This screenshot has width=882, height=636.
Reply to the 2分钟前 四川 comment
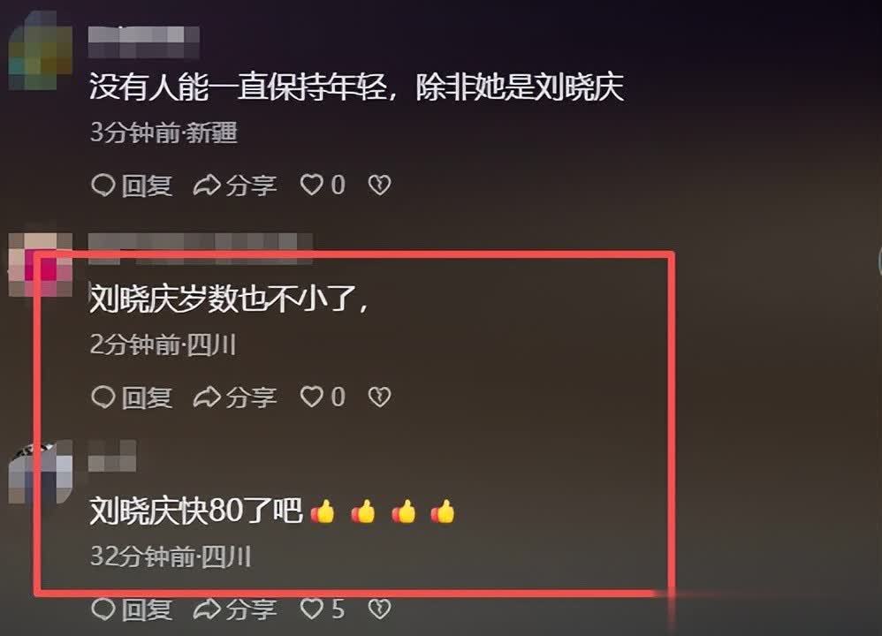coord(132,397)
